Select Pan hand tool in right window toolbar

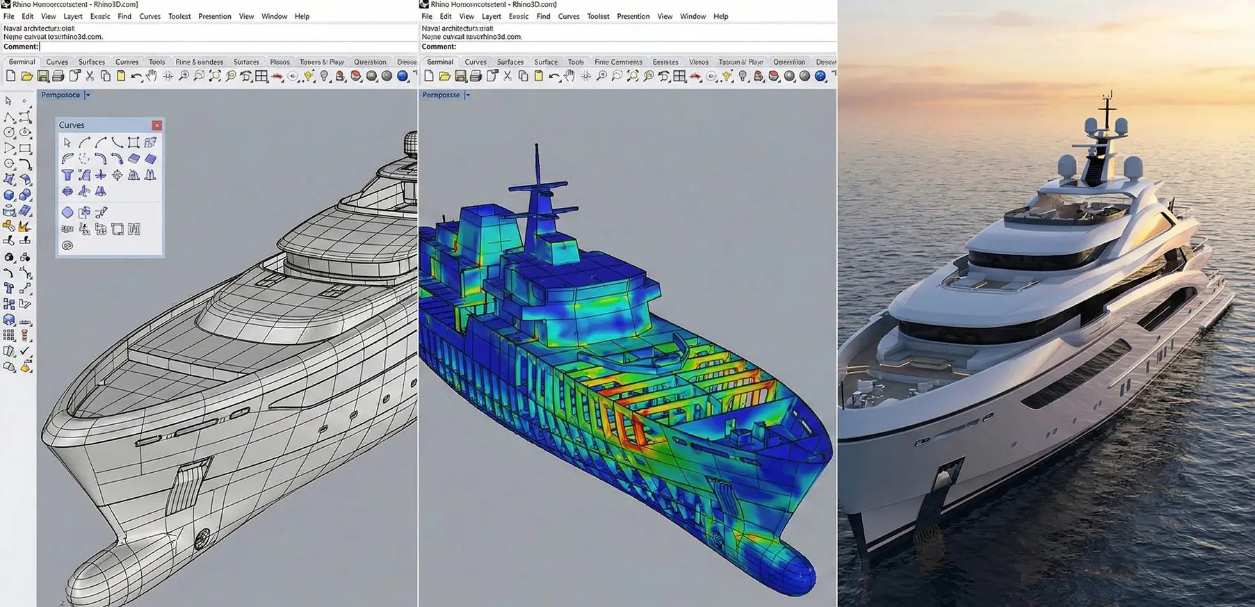coord(569,76)
